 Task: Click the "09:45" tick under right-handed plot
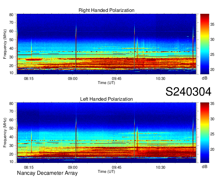[x=116, y=79]
